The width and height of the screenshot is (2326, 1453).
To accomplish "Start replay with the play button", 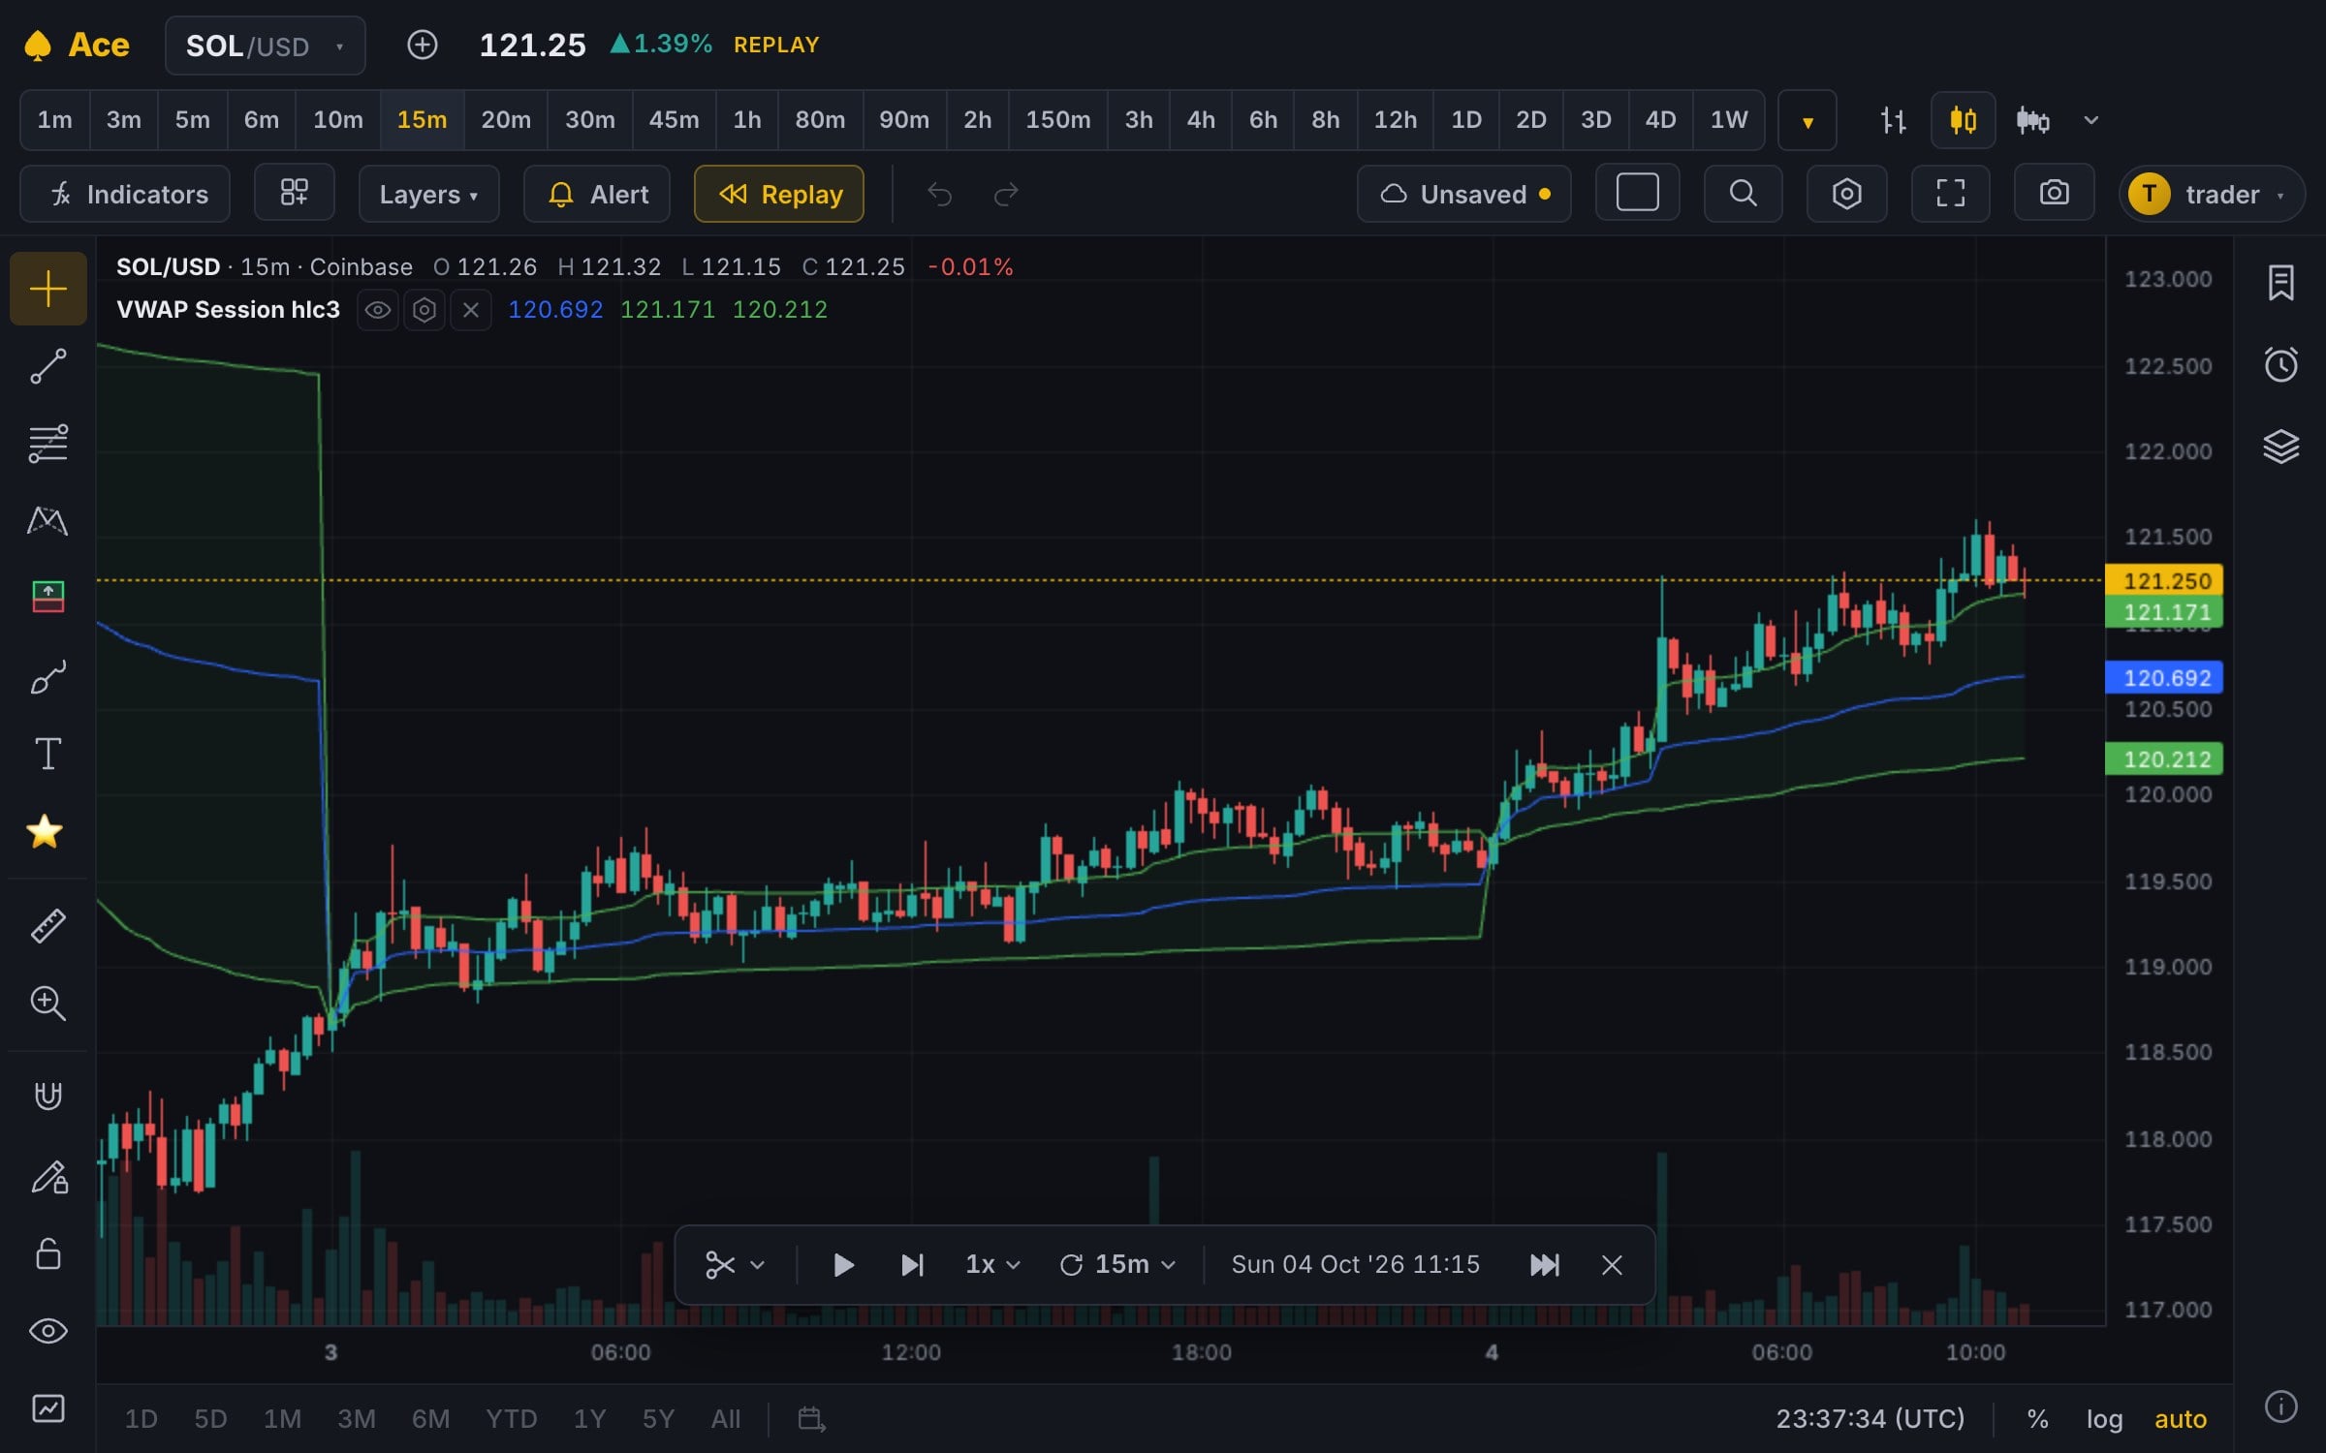I will 842,1264.
